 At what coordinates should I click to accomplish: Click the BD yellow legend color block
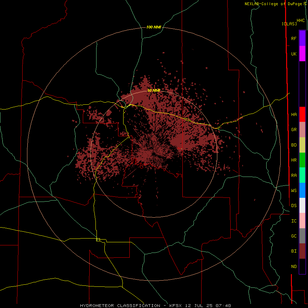point(302,145)
